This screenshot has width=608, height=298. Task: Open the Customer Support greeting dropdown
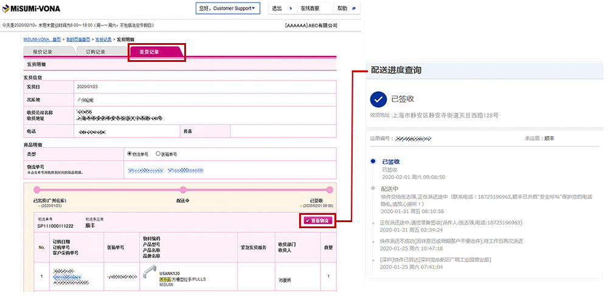tap(227, 8)
